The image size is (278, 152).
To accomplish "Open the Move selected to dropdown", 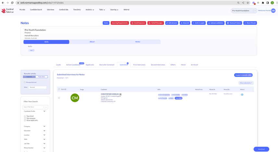I will (x=246, y=83).
